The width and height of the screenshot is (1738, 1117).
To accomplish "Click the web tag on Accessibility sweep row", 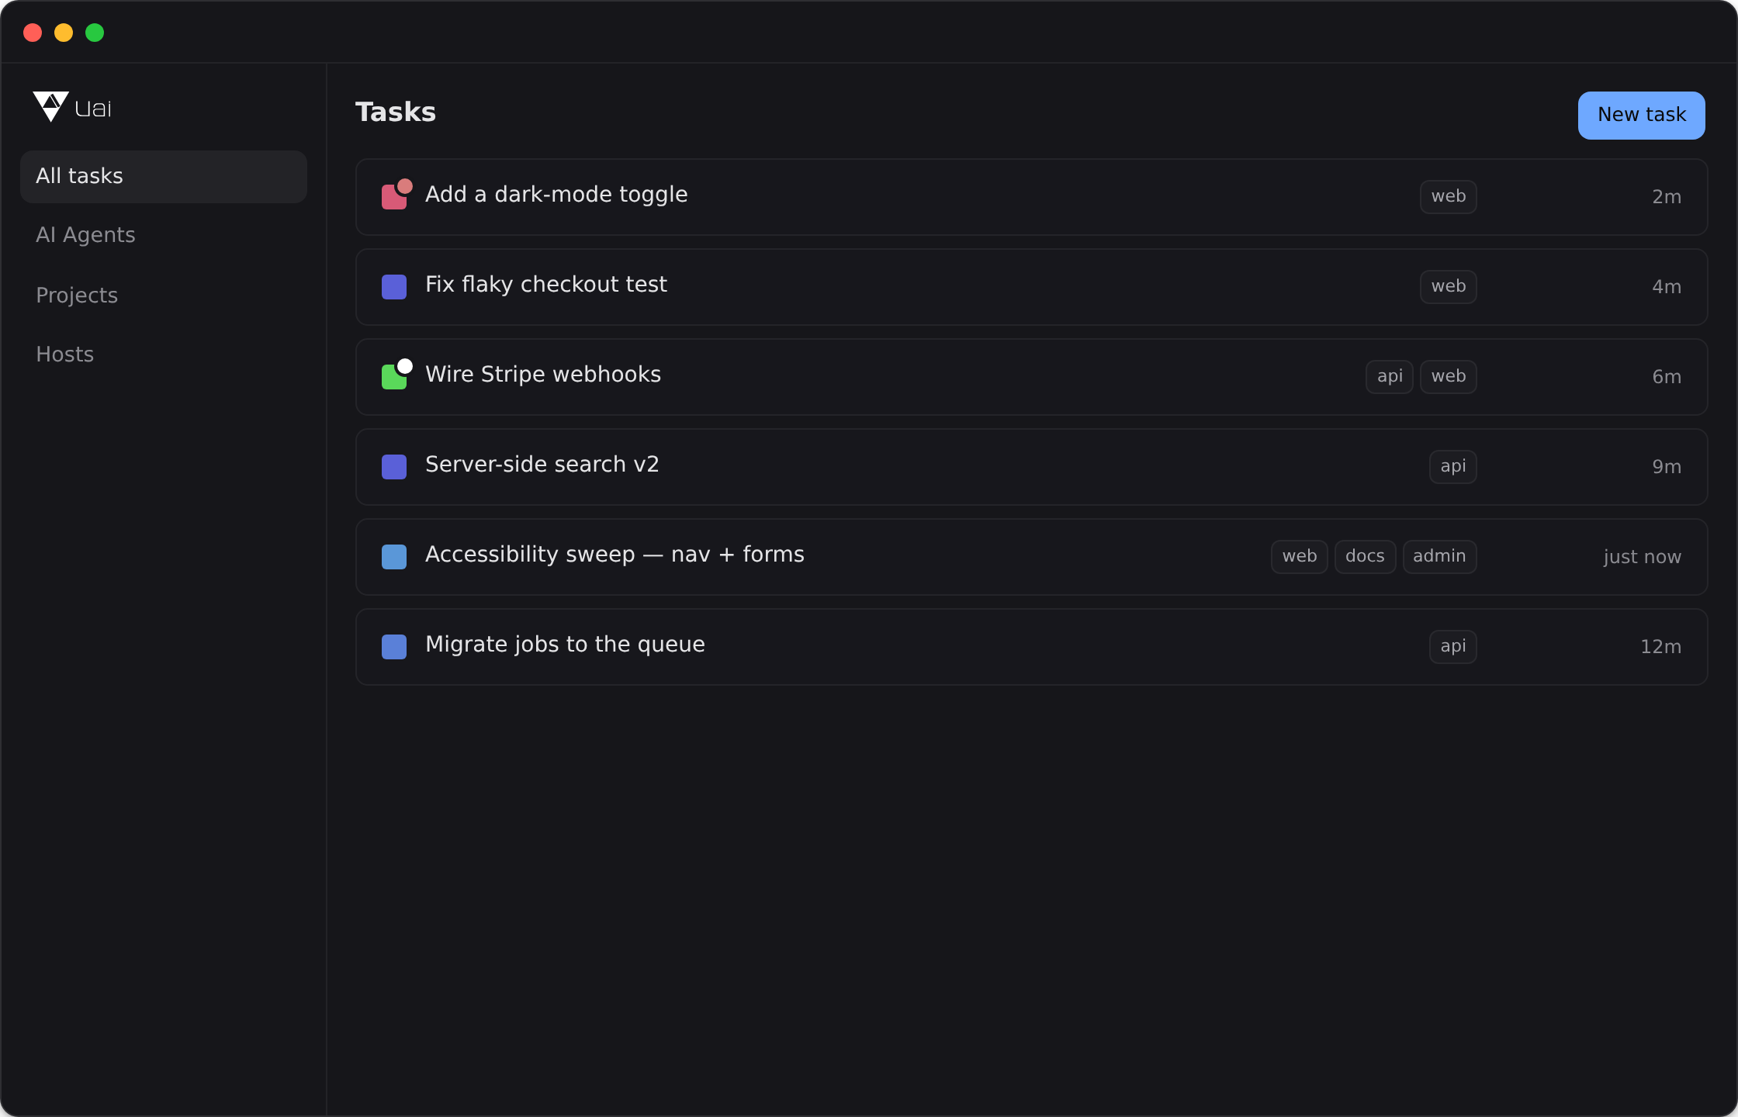I will pyautogui.click(x=1300, y=557).
